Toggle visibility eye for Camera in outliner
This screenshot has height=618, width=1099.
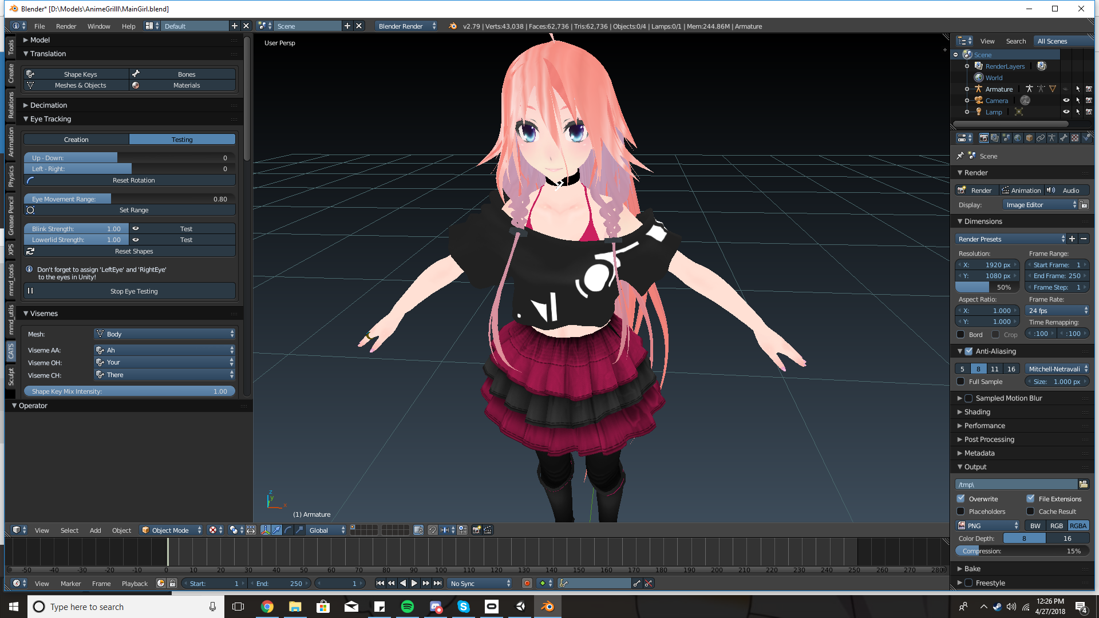(x=1066, y=100)
